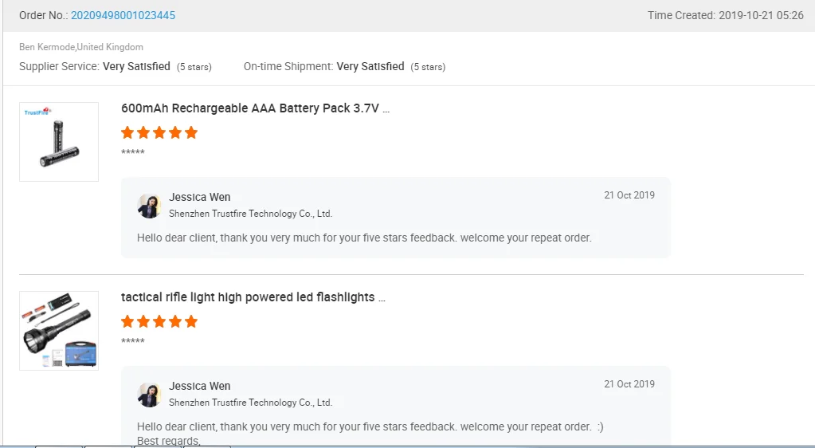Click the Jessica Wen name in the battery reply
Screen dimensions: 815x448
pos(200,198)
